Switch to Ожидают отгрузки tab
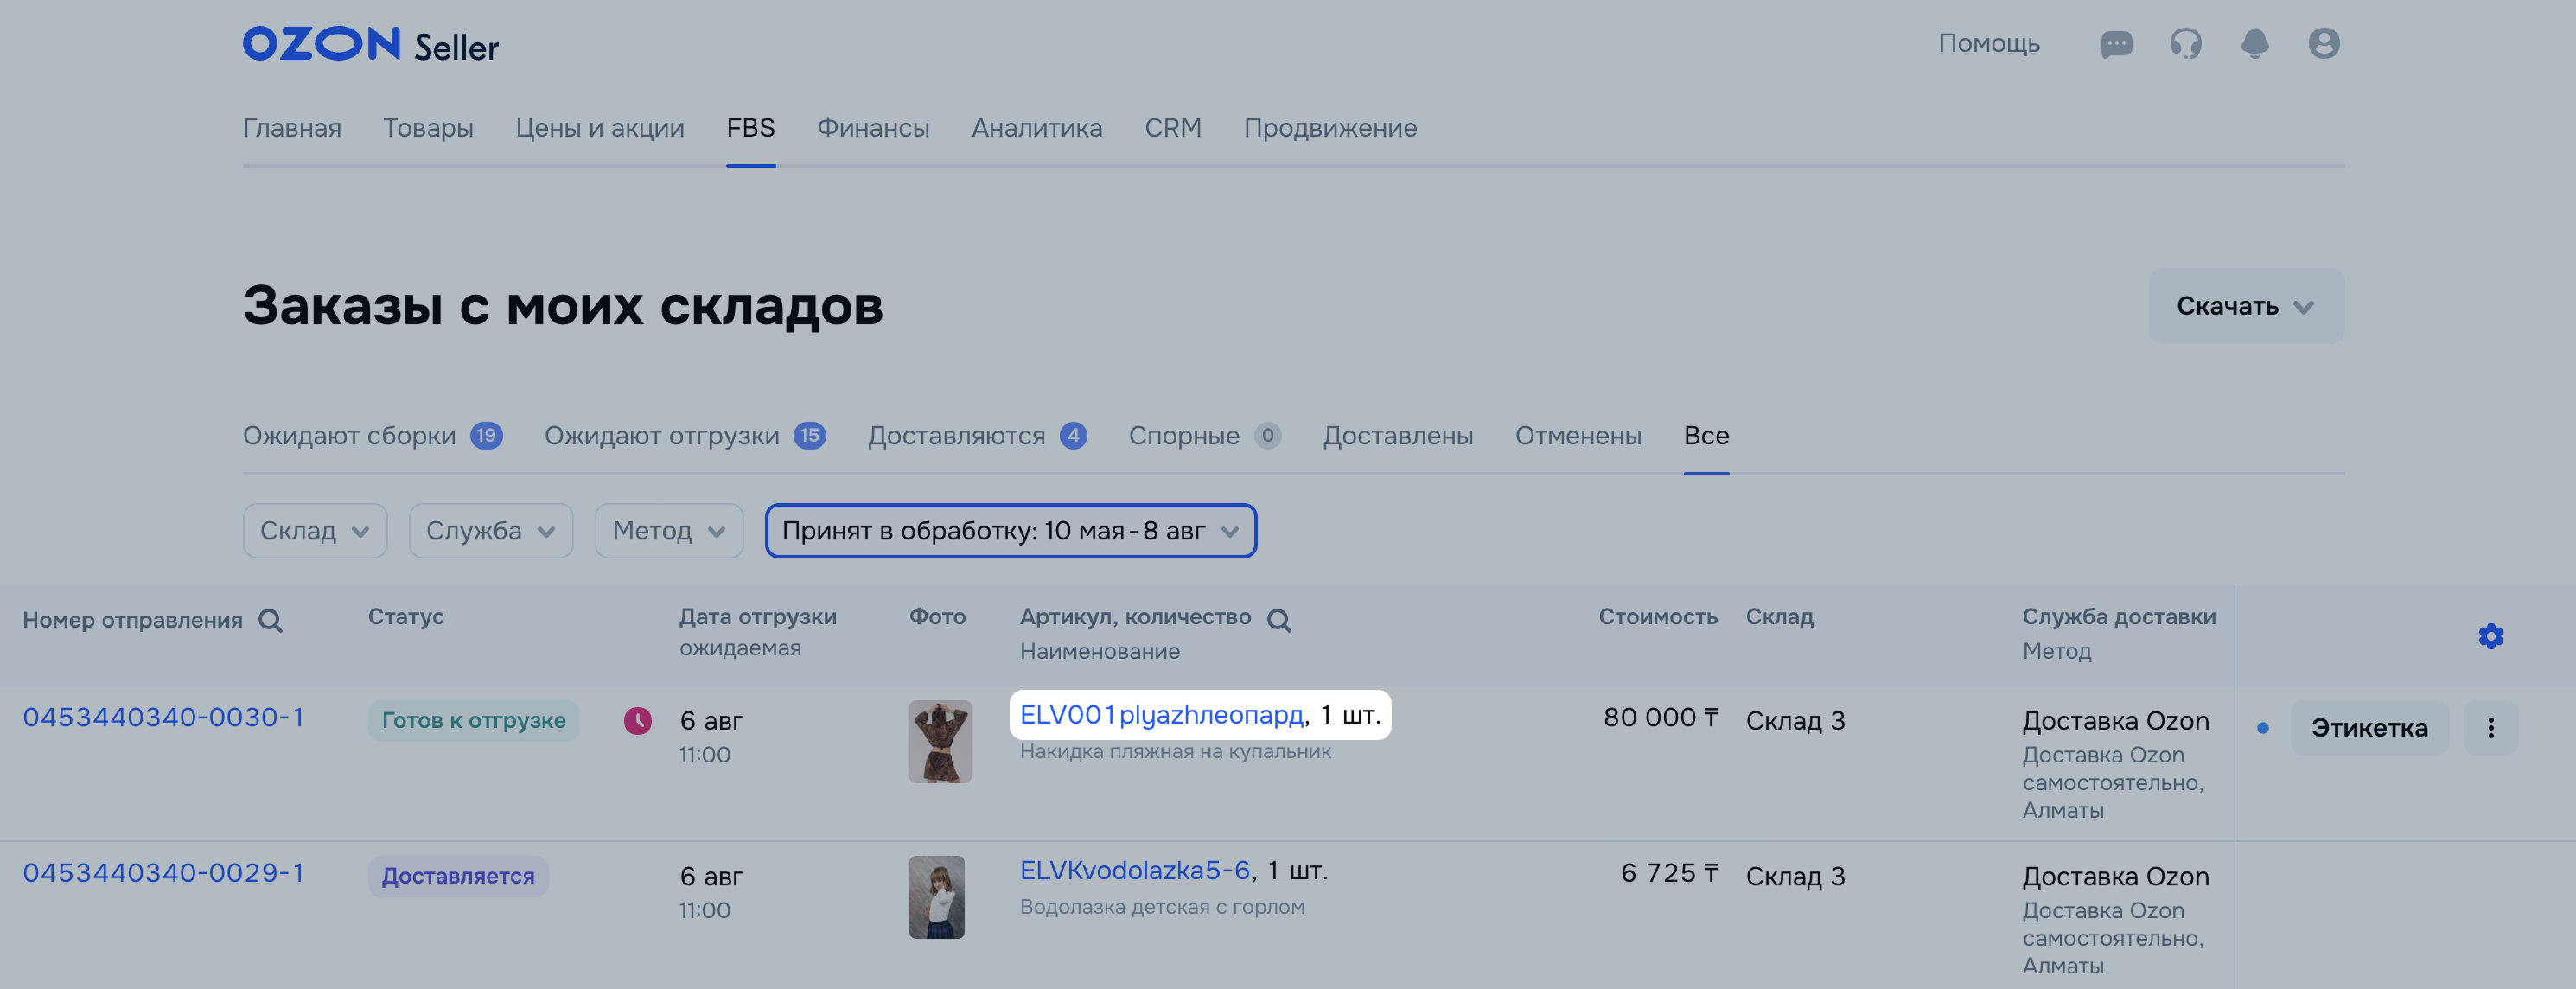 coord(685,436)
